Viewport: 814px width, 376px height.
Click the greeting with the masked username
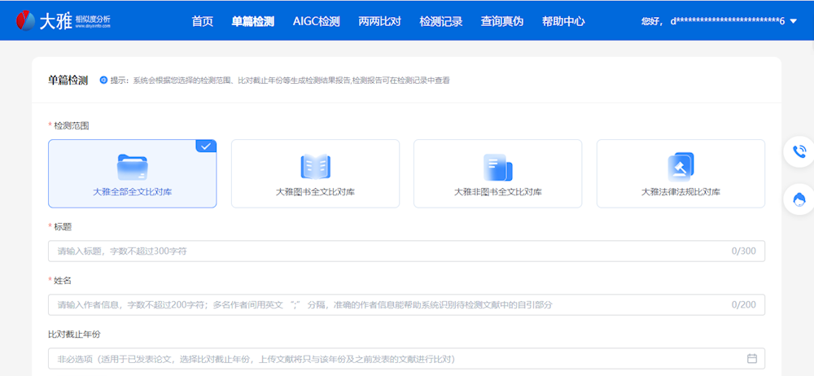click(x=713, y=21)
